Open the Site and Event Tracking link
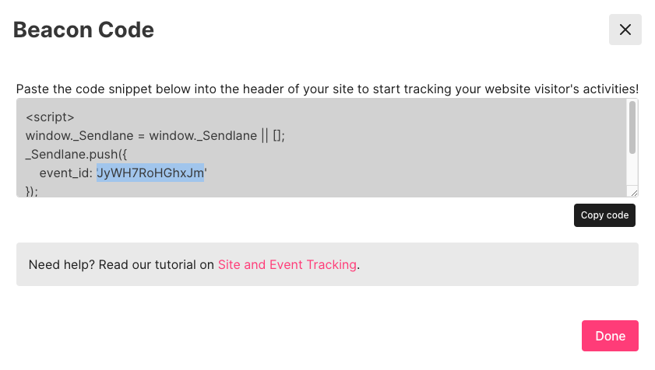 [x=287, y=264]
